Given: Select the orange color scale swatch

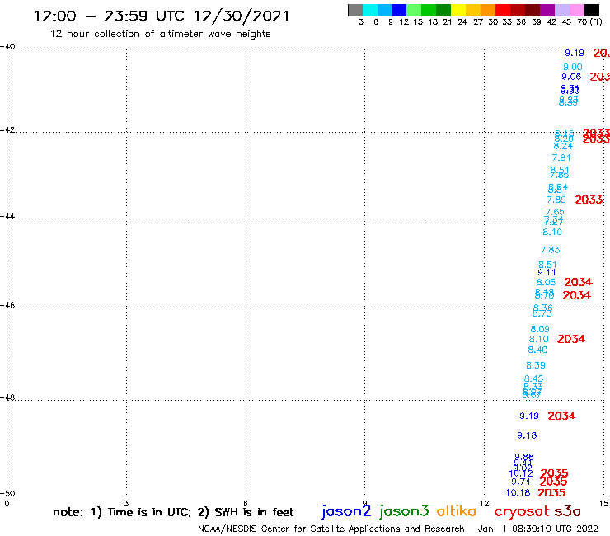Looking at the screenshot, I should point(488,10).
